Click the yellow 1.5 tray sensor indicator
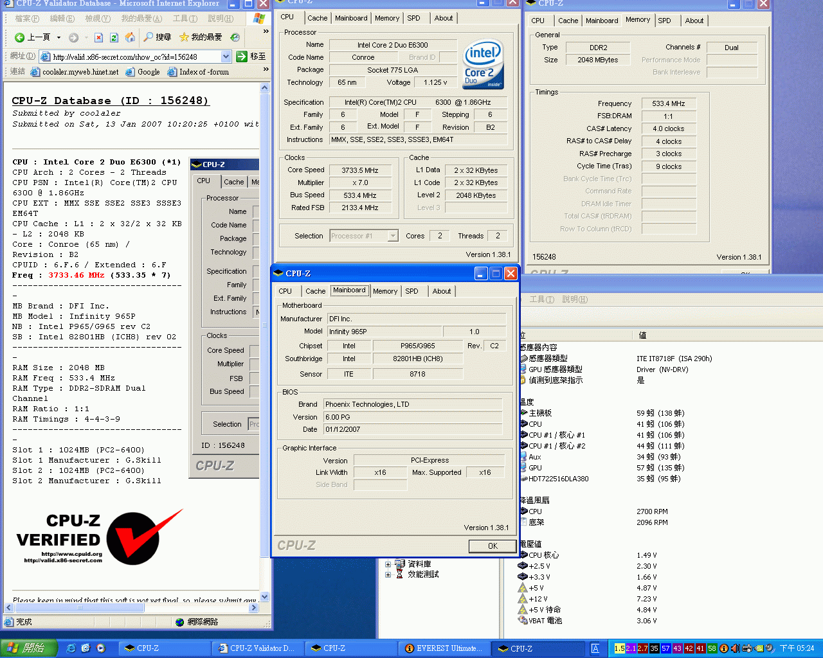 (x=619, y=648)
